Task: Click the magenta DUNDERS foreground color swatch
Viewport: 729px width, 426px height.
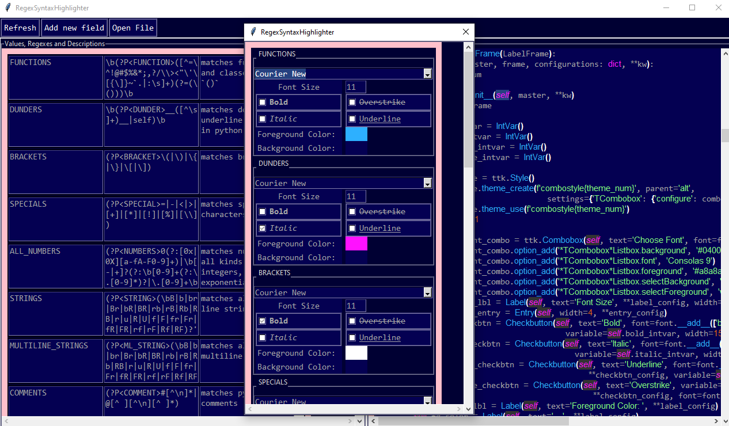Action: (356, 244)
